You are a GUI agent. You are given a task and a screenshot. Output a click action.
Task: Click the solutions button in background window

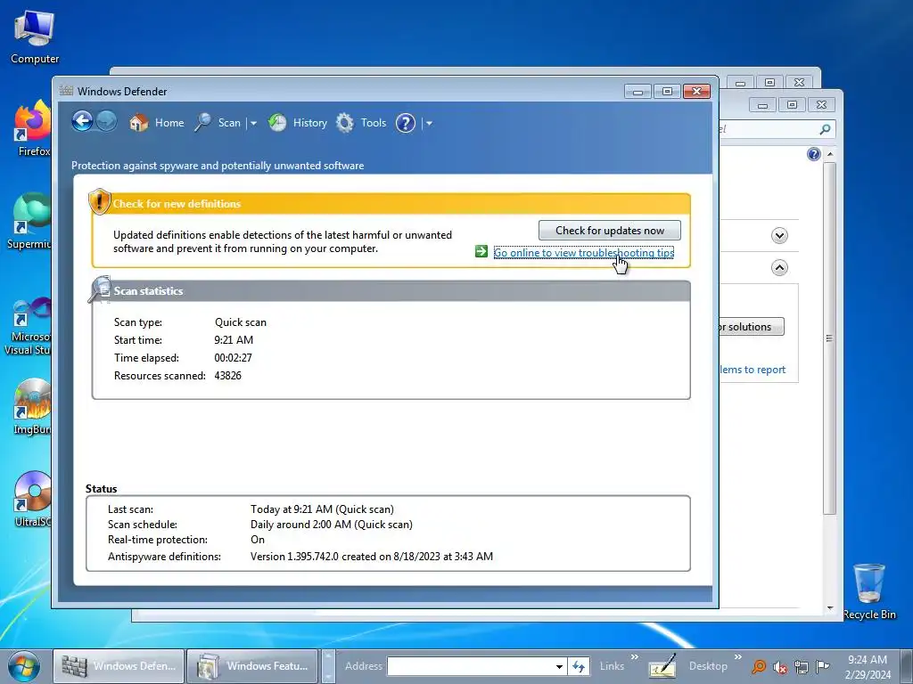point(751,326)
